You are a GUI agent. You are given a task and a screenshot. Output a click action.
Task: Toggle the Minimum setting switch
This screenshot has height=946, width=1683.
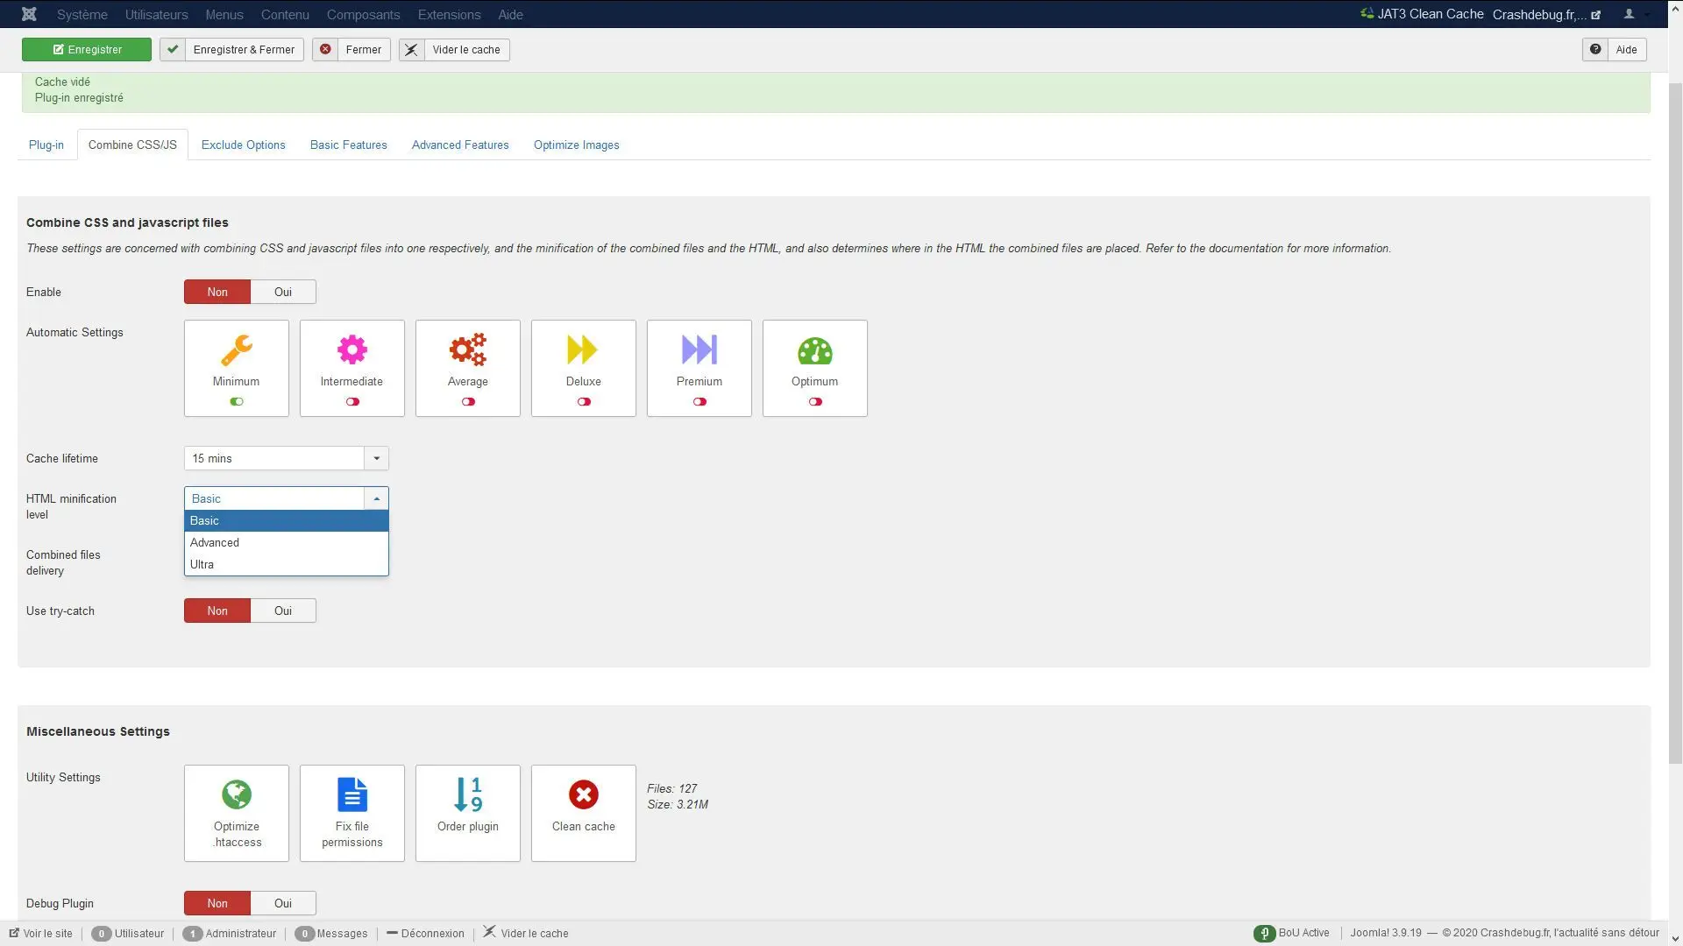(x=237, y=401)
